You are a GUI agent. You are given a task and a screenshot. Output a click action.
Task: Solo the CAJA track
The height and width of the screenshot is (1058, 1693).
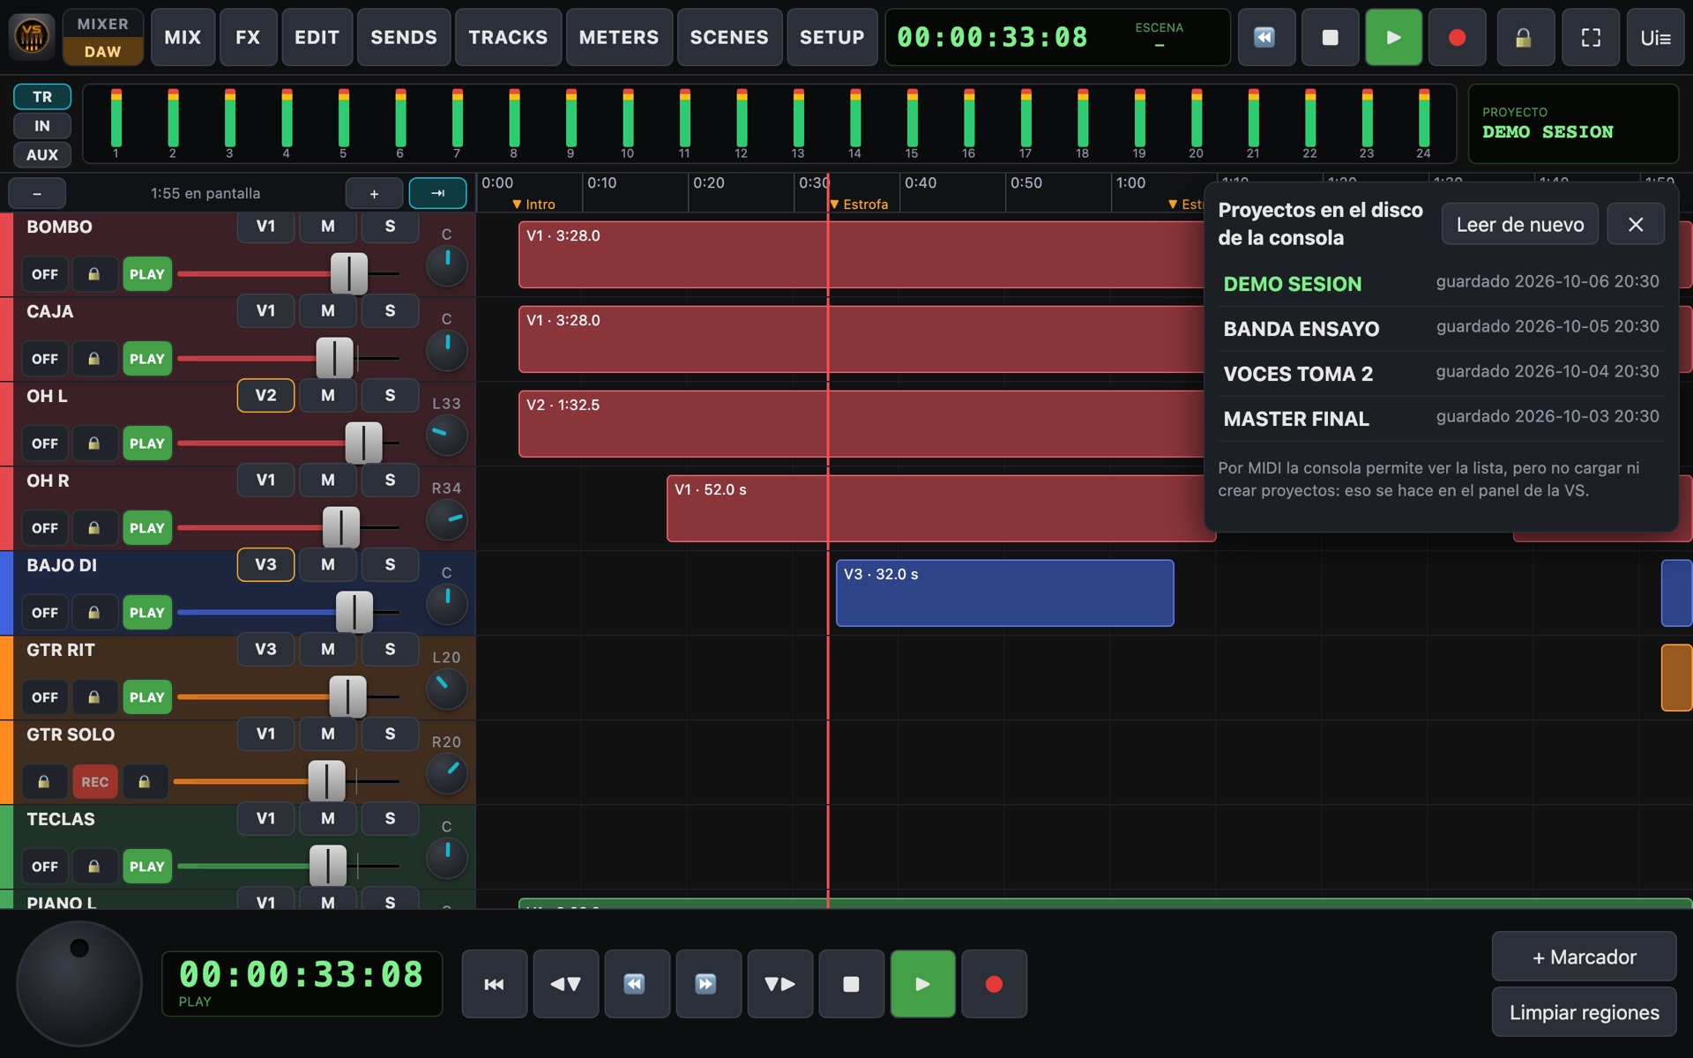[x=390, y=311]
